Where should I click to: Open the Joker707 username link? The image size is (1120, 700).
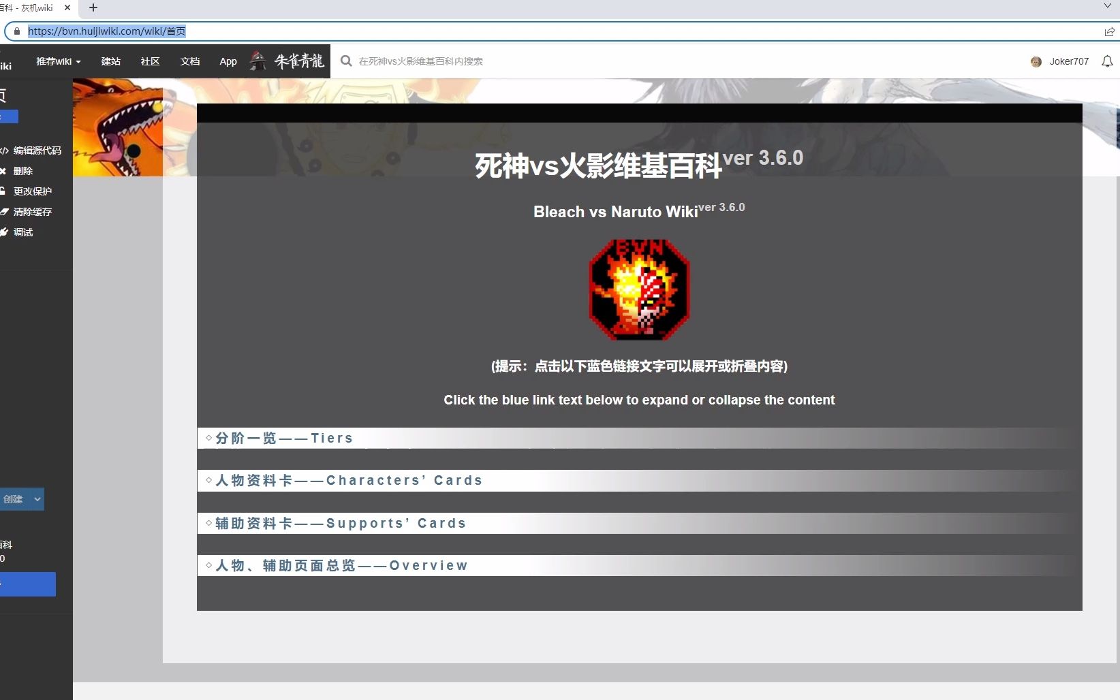coord(1069,61)
